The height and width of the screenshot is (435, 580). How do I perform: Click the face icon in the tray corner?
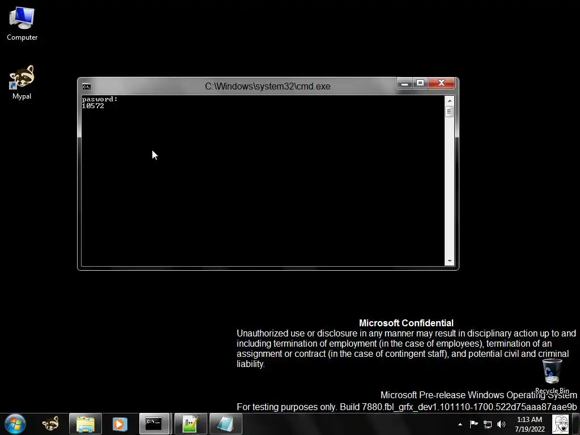(560, 424)
